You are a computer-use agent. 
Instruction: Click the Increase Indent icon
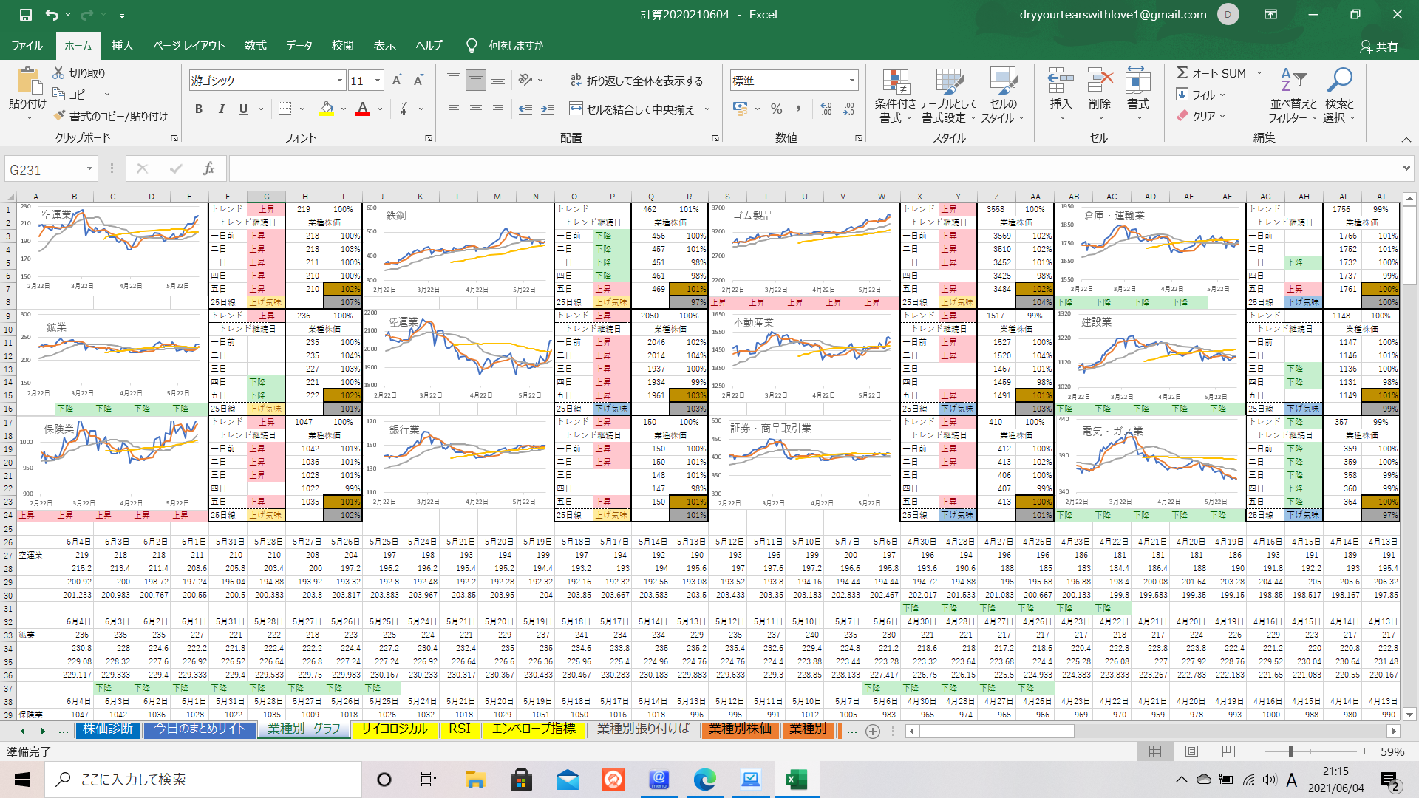tap(548, 109)
